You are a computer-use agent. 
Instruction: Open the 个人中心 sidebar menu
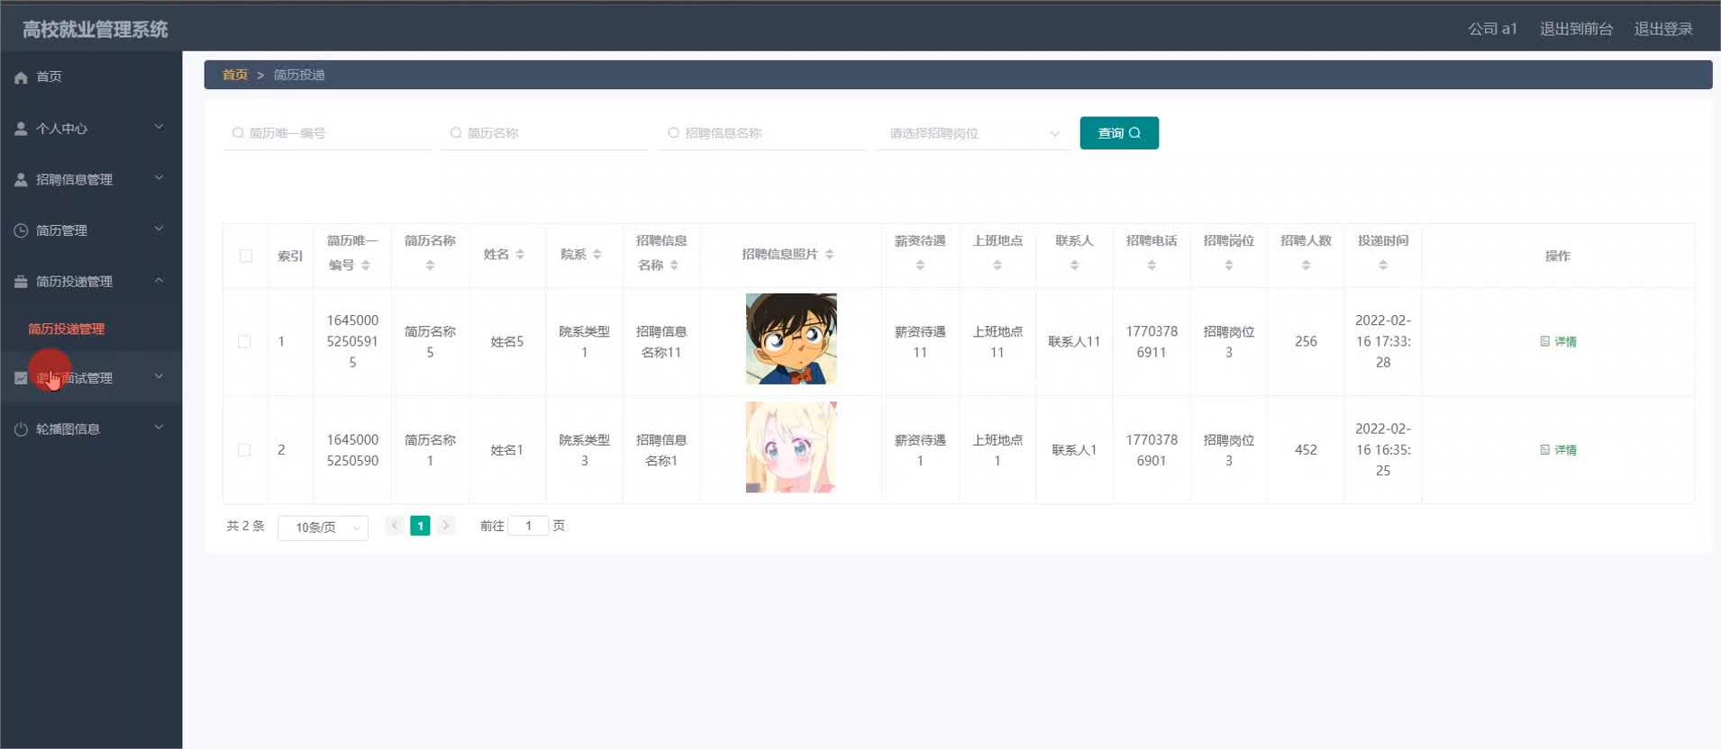click(91, 129)
